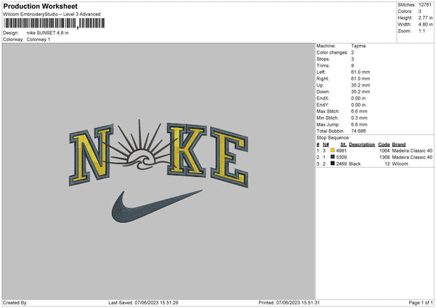Click the embroidered letter E
This screenshot has width=436, height=308.
coord(229,157)
